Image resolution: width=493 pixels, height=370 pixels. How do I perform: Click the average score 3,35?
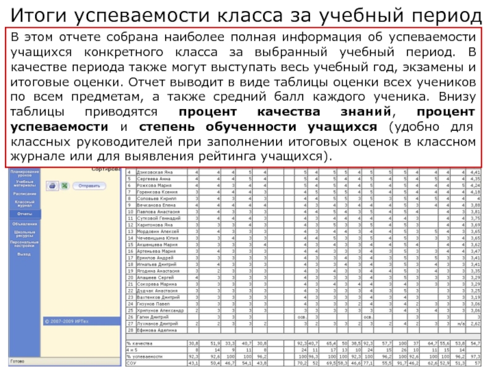point(475,271)
